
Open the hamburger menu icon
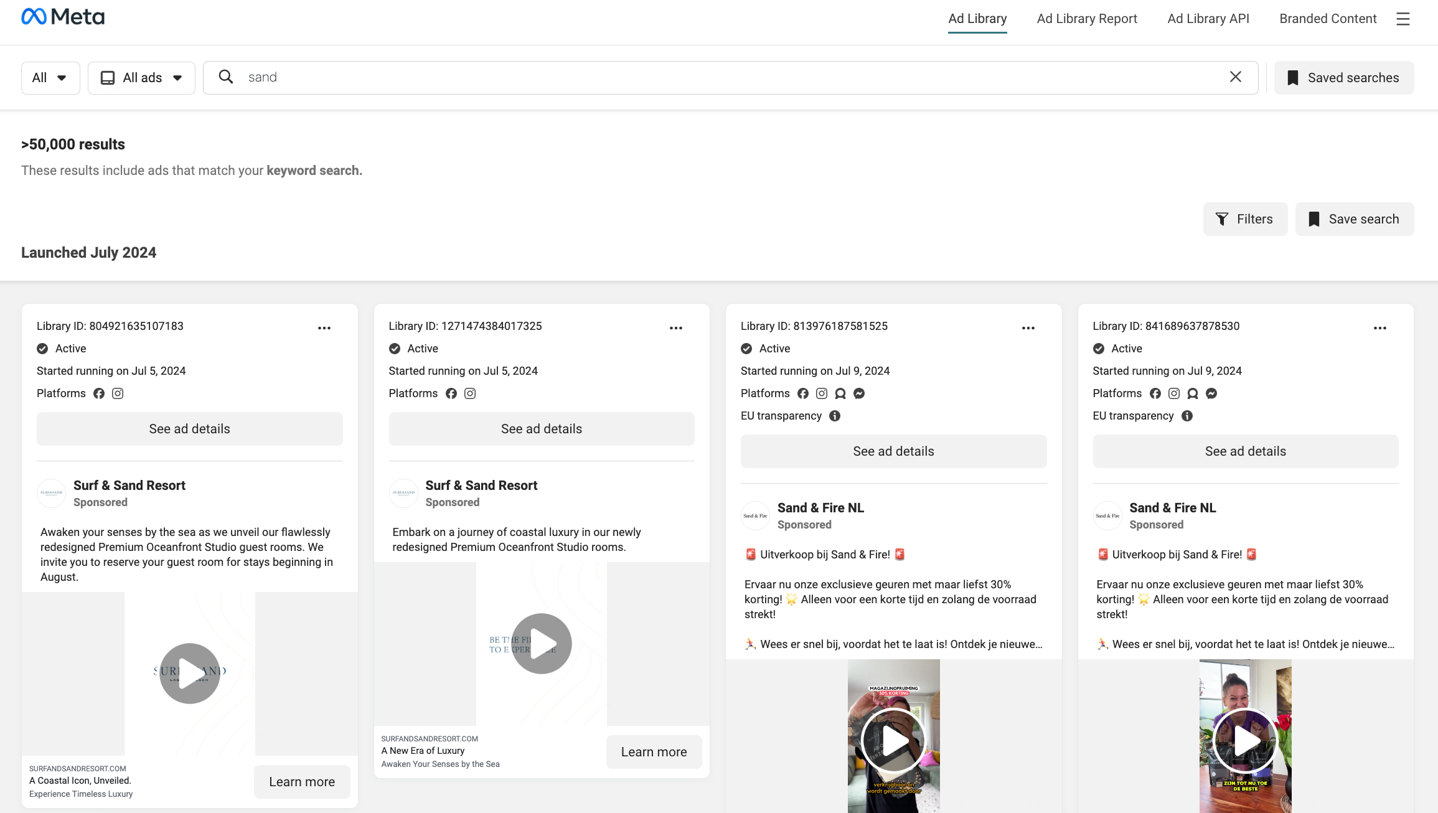[x=1403, y=19]
